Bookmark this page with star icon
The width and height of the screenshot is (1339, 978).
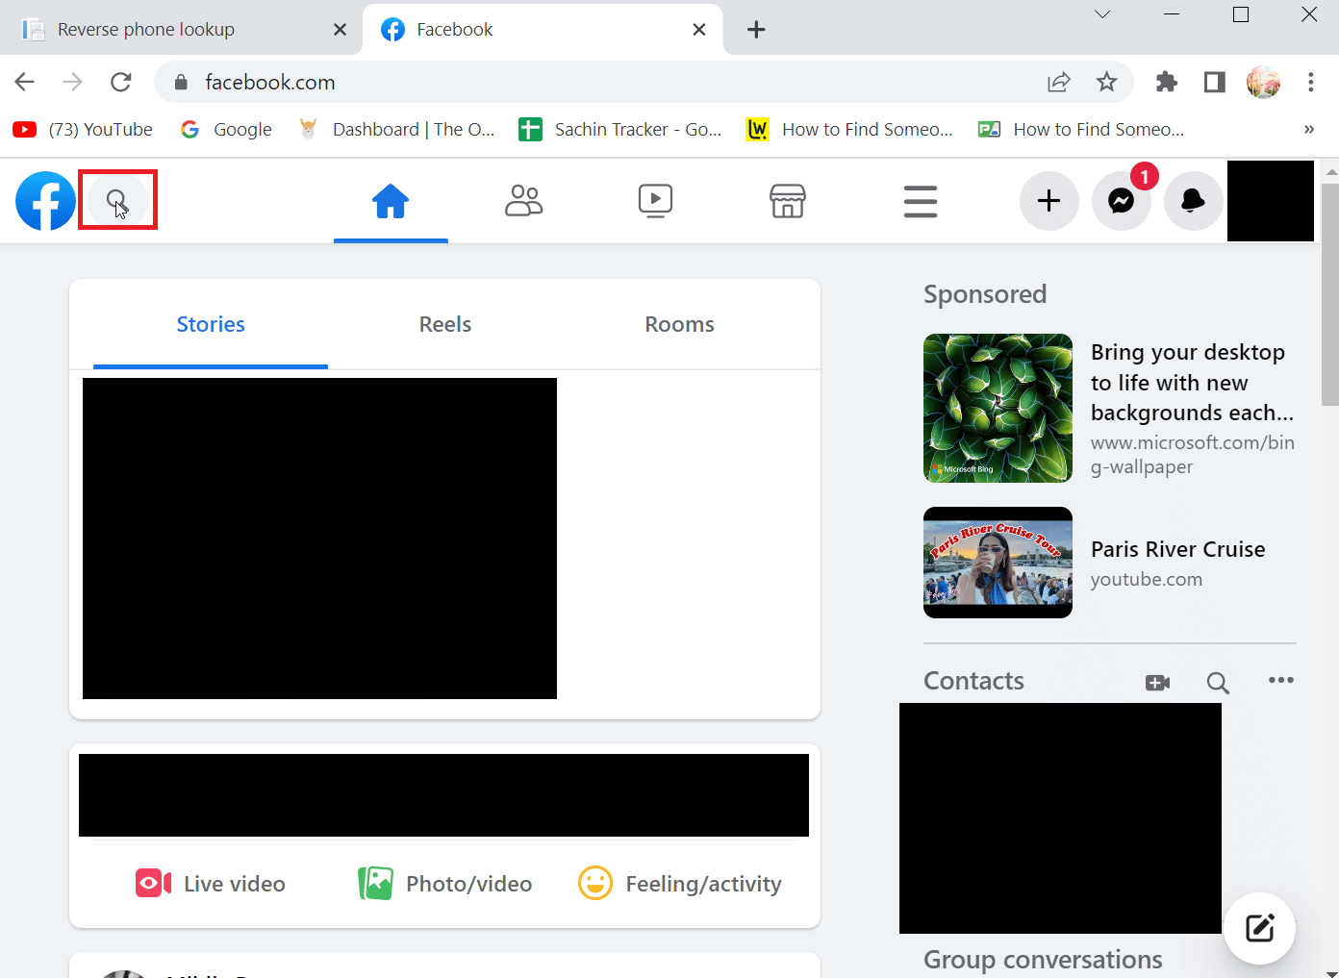(x=1107, y=82)
